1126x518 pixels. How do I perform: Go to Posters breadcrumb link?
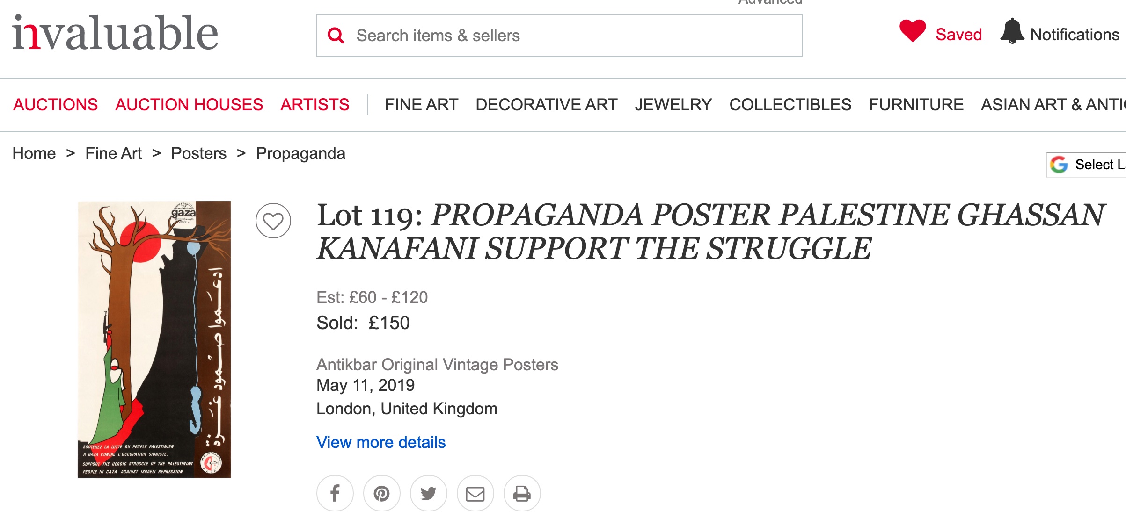pos(199,153)
